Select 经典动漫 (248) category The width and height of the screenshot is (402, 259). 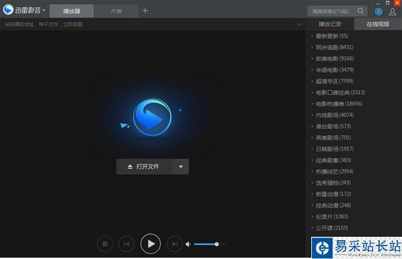[333, 205]
